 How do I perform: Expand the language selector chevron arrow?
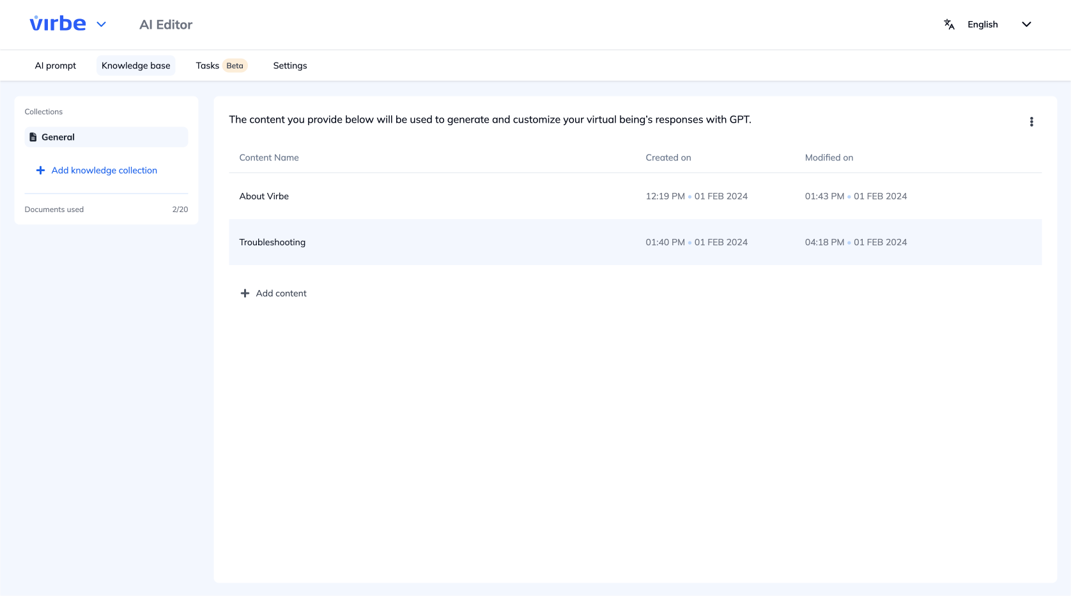(1026, 24)
